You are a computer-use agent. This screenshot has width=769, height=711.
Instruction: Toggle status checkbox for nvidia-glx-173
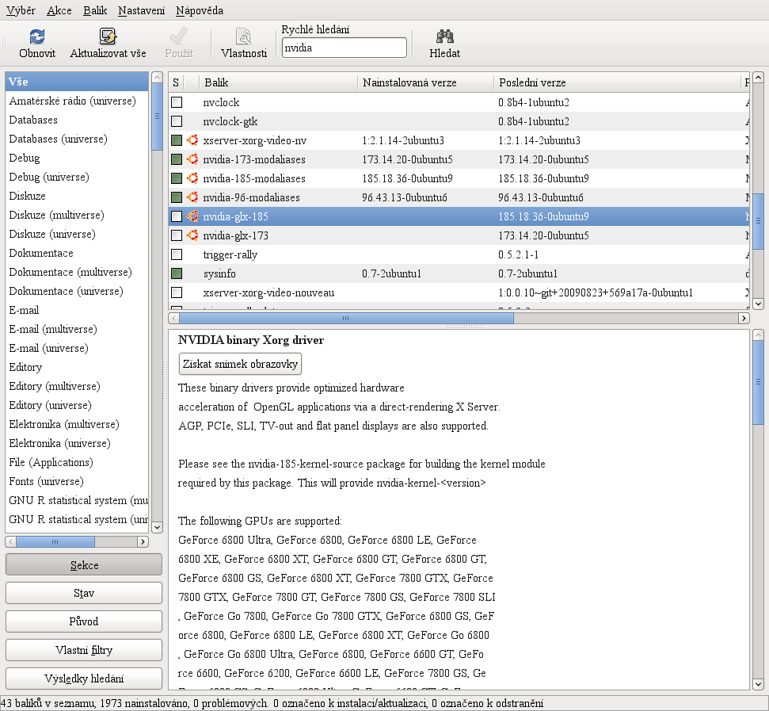pyautogui.click(x=177, y=235)
